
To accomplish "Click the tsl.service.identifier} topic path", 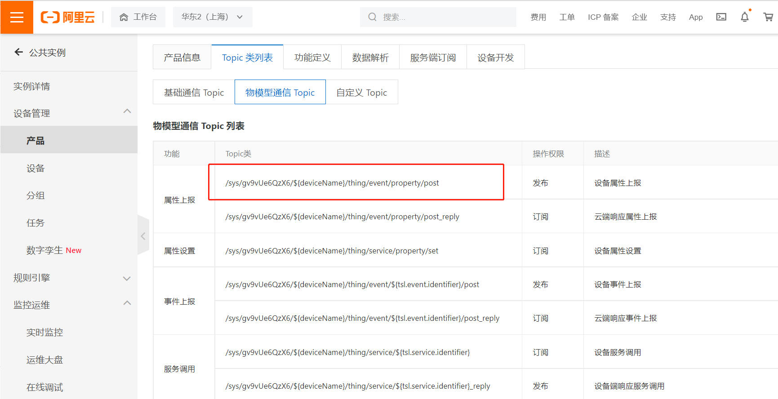I will pyautogui.click(x=347, y=352).
